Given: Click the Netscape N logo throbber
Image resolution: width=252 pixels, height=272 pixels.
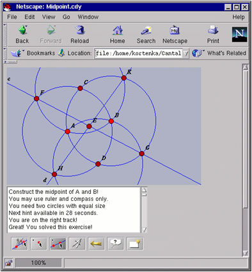Looking at the screenshot, I should click(239, 35).
